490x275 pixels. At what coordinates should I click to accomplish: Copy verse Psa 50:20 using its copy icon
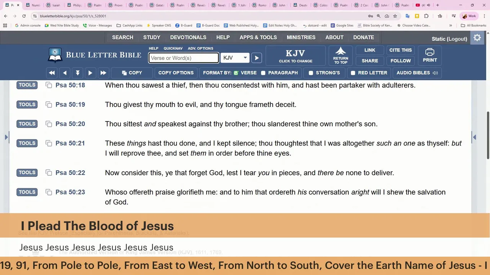(49, 124)
